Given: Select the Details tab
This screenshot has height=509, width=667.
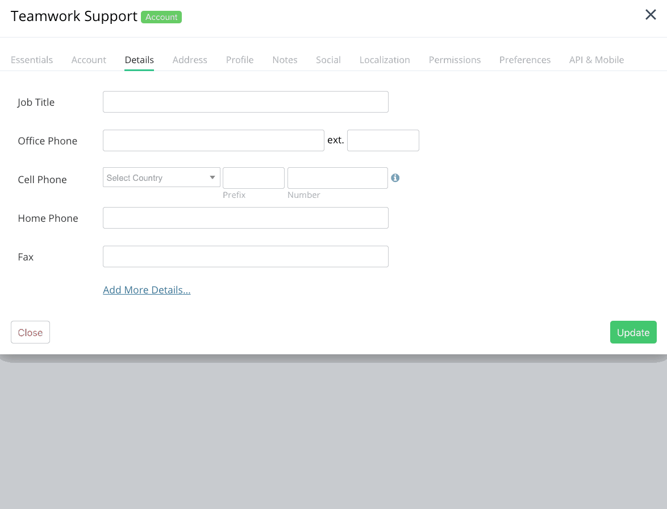Looking at the screenshot, I should coord(139,60).
